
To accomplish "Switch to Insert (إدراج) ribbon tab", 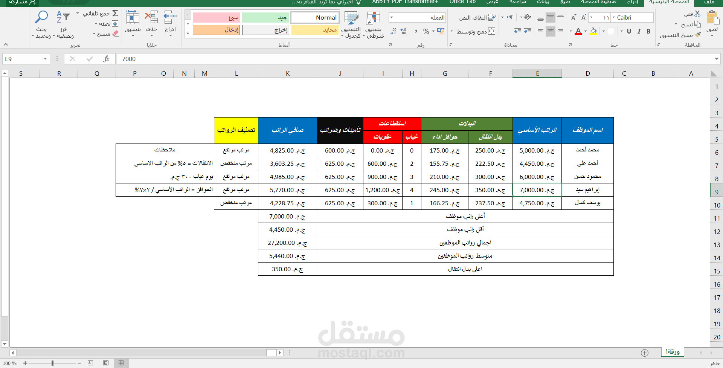I will pos(633,2).
